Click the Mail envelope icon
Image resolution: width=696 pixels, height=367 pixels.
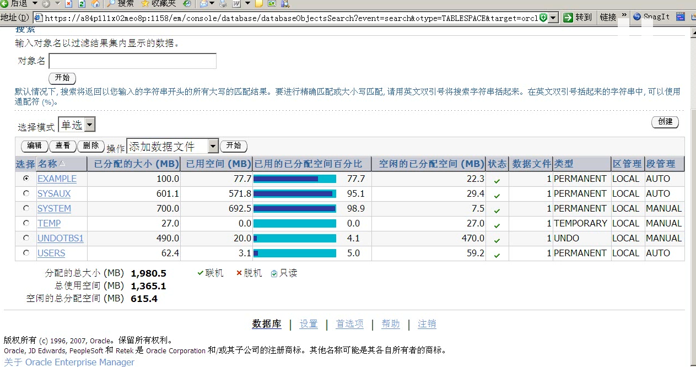pyautogui.click(x=204, y=3)
